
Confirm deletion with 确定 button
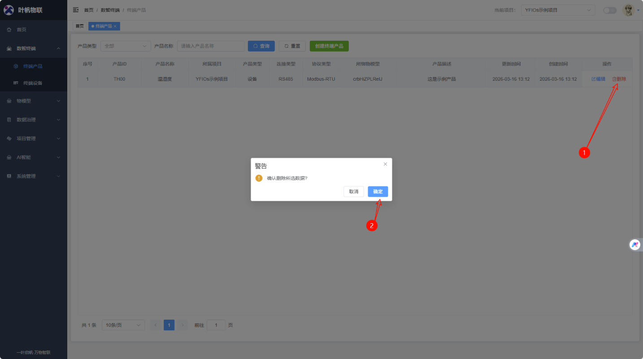click(378, 191)
